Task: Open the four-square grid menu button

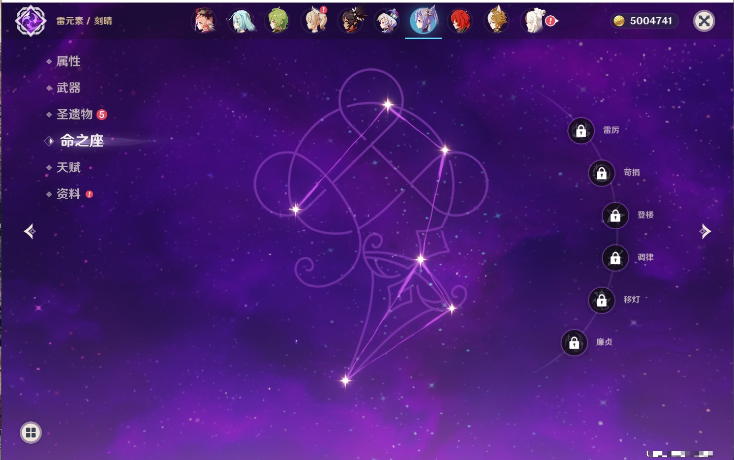Action: click(30, 433)
